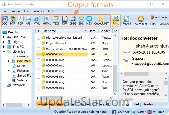
Task: Expand the Pictures library node
Action: [8, 71]
